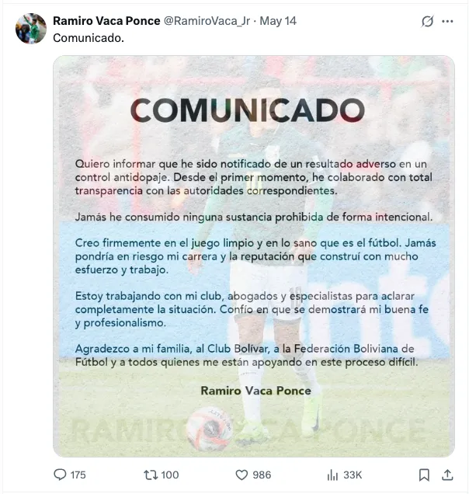Open the attached statement image

(253, 256)
